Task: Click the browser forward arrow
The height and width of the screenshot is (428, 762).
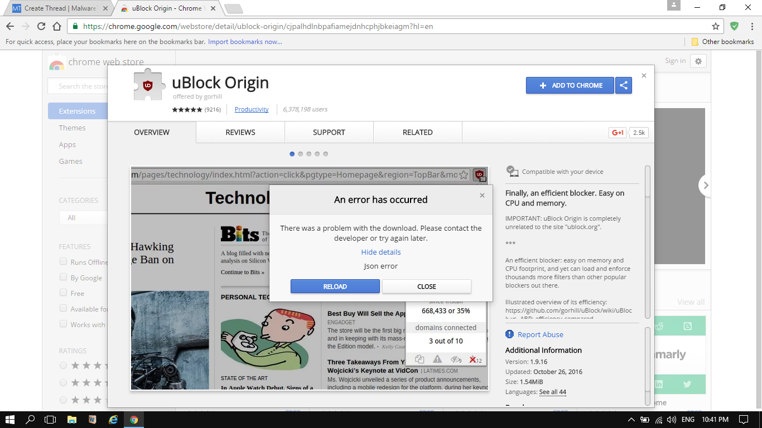Action: 26,26
